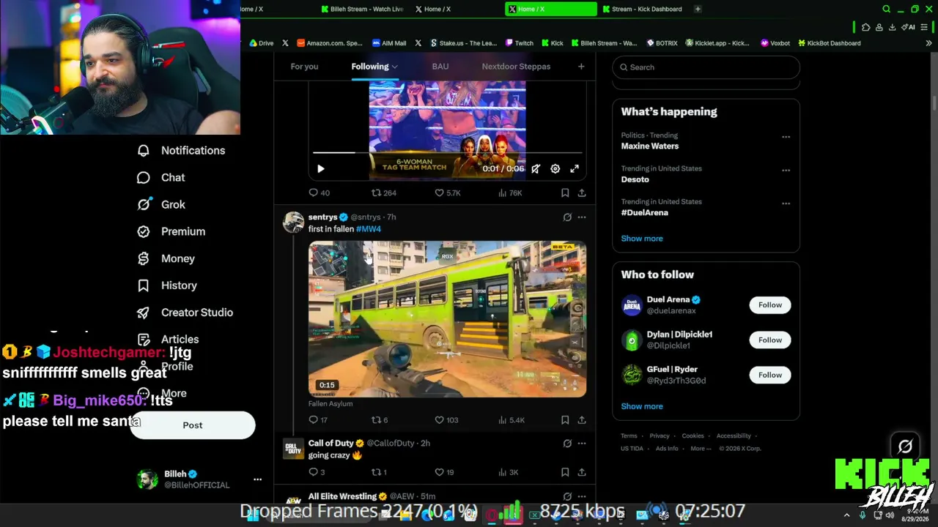
Task: Open more options on Call of Duty post
Action: click(582, 444)
